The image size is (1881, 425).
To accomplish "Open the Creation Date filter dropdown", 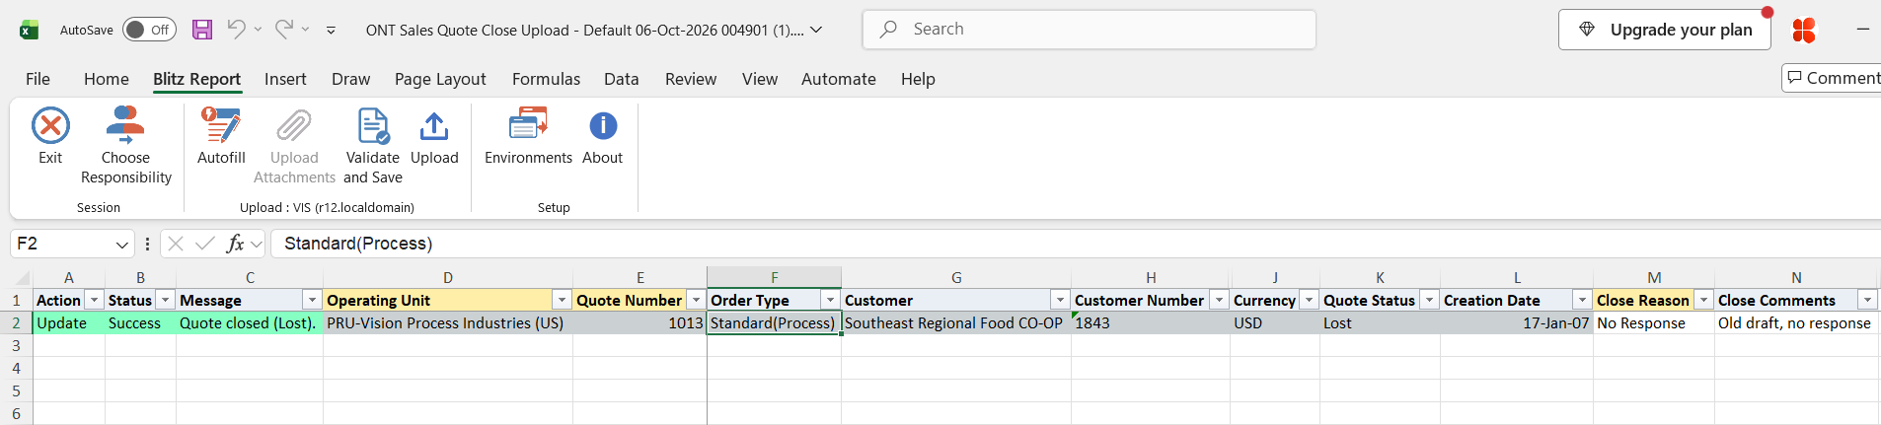I will coord(1582,300).
